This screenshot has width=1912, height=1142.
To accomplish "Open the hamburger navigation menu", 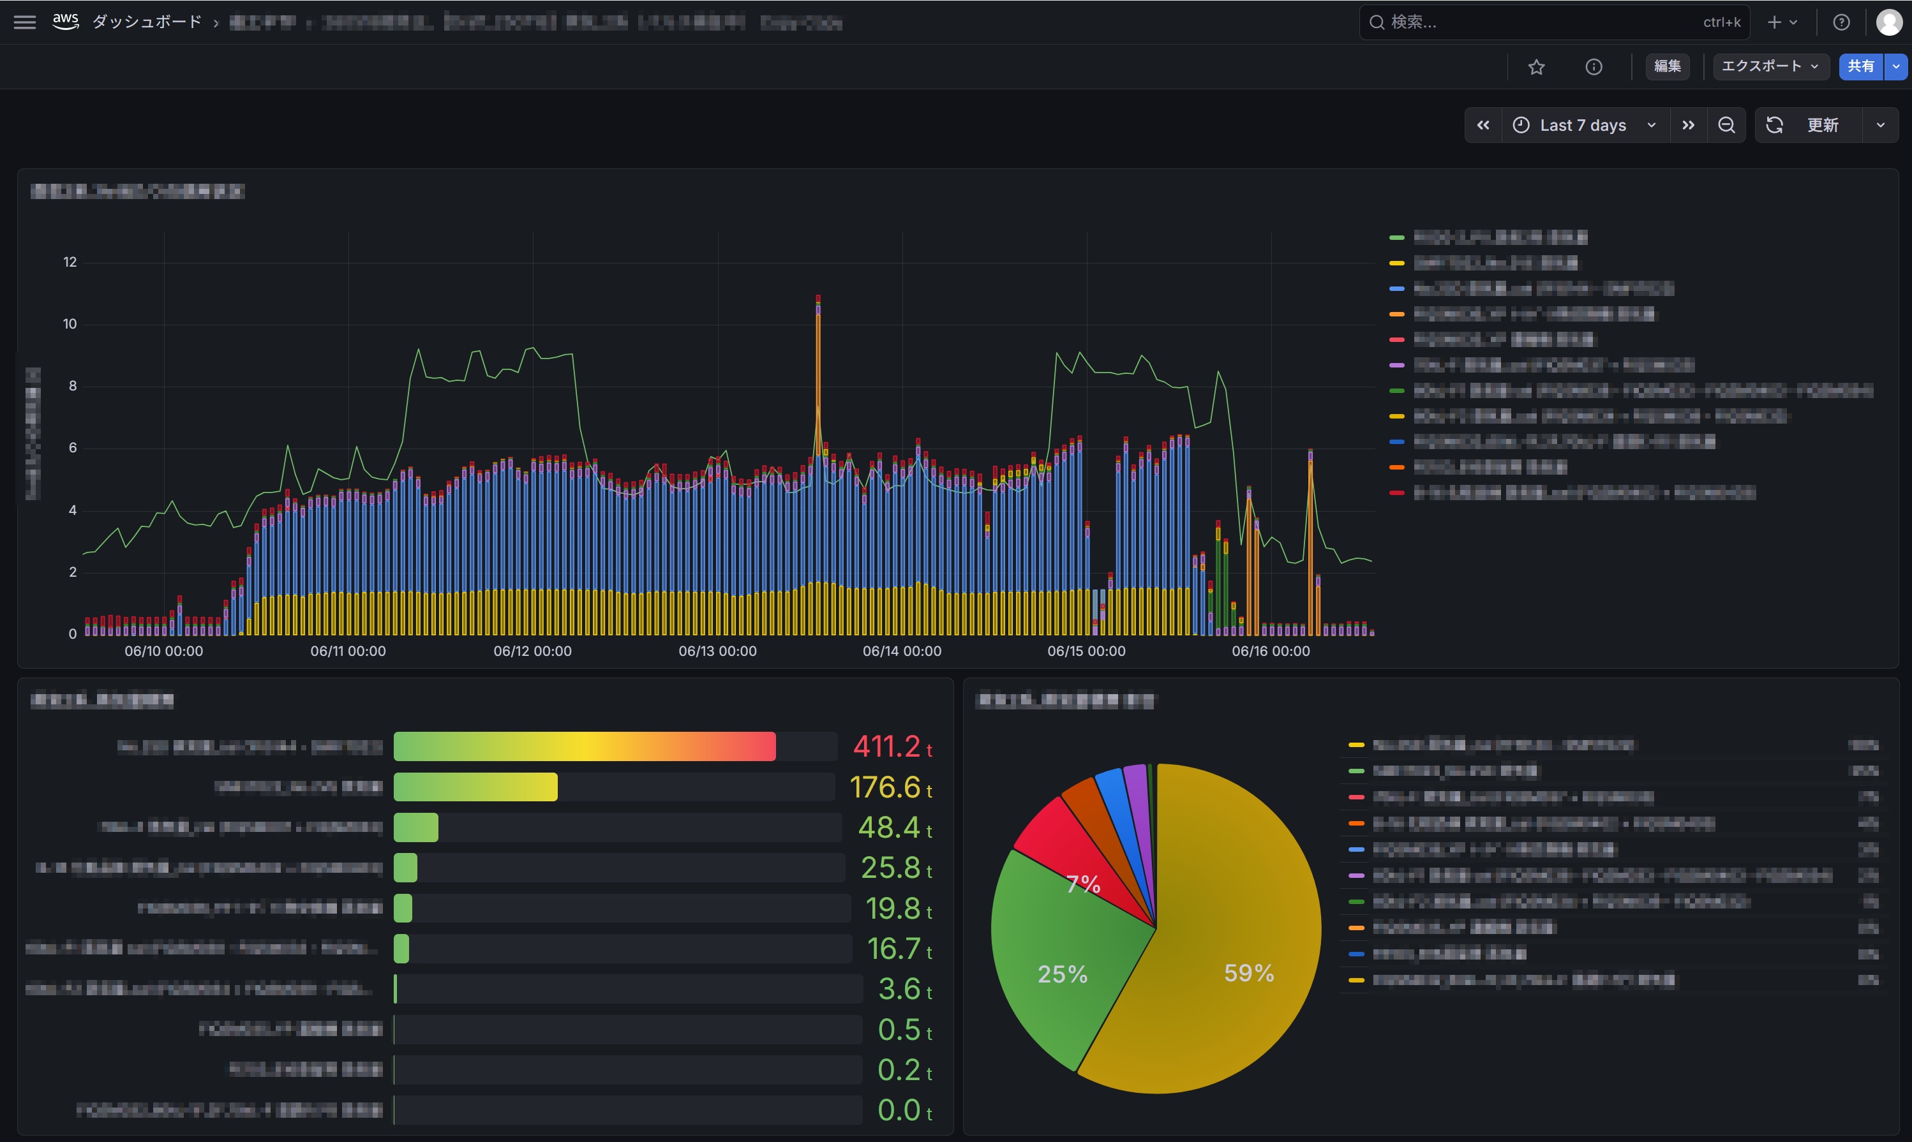I will [x=25, y=22].
